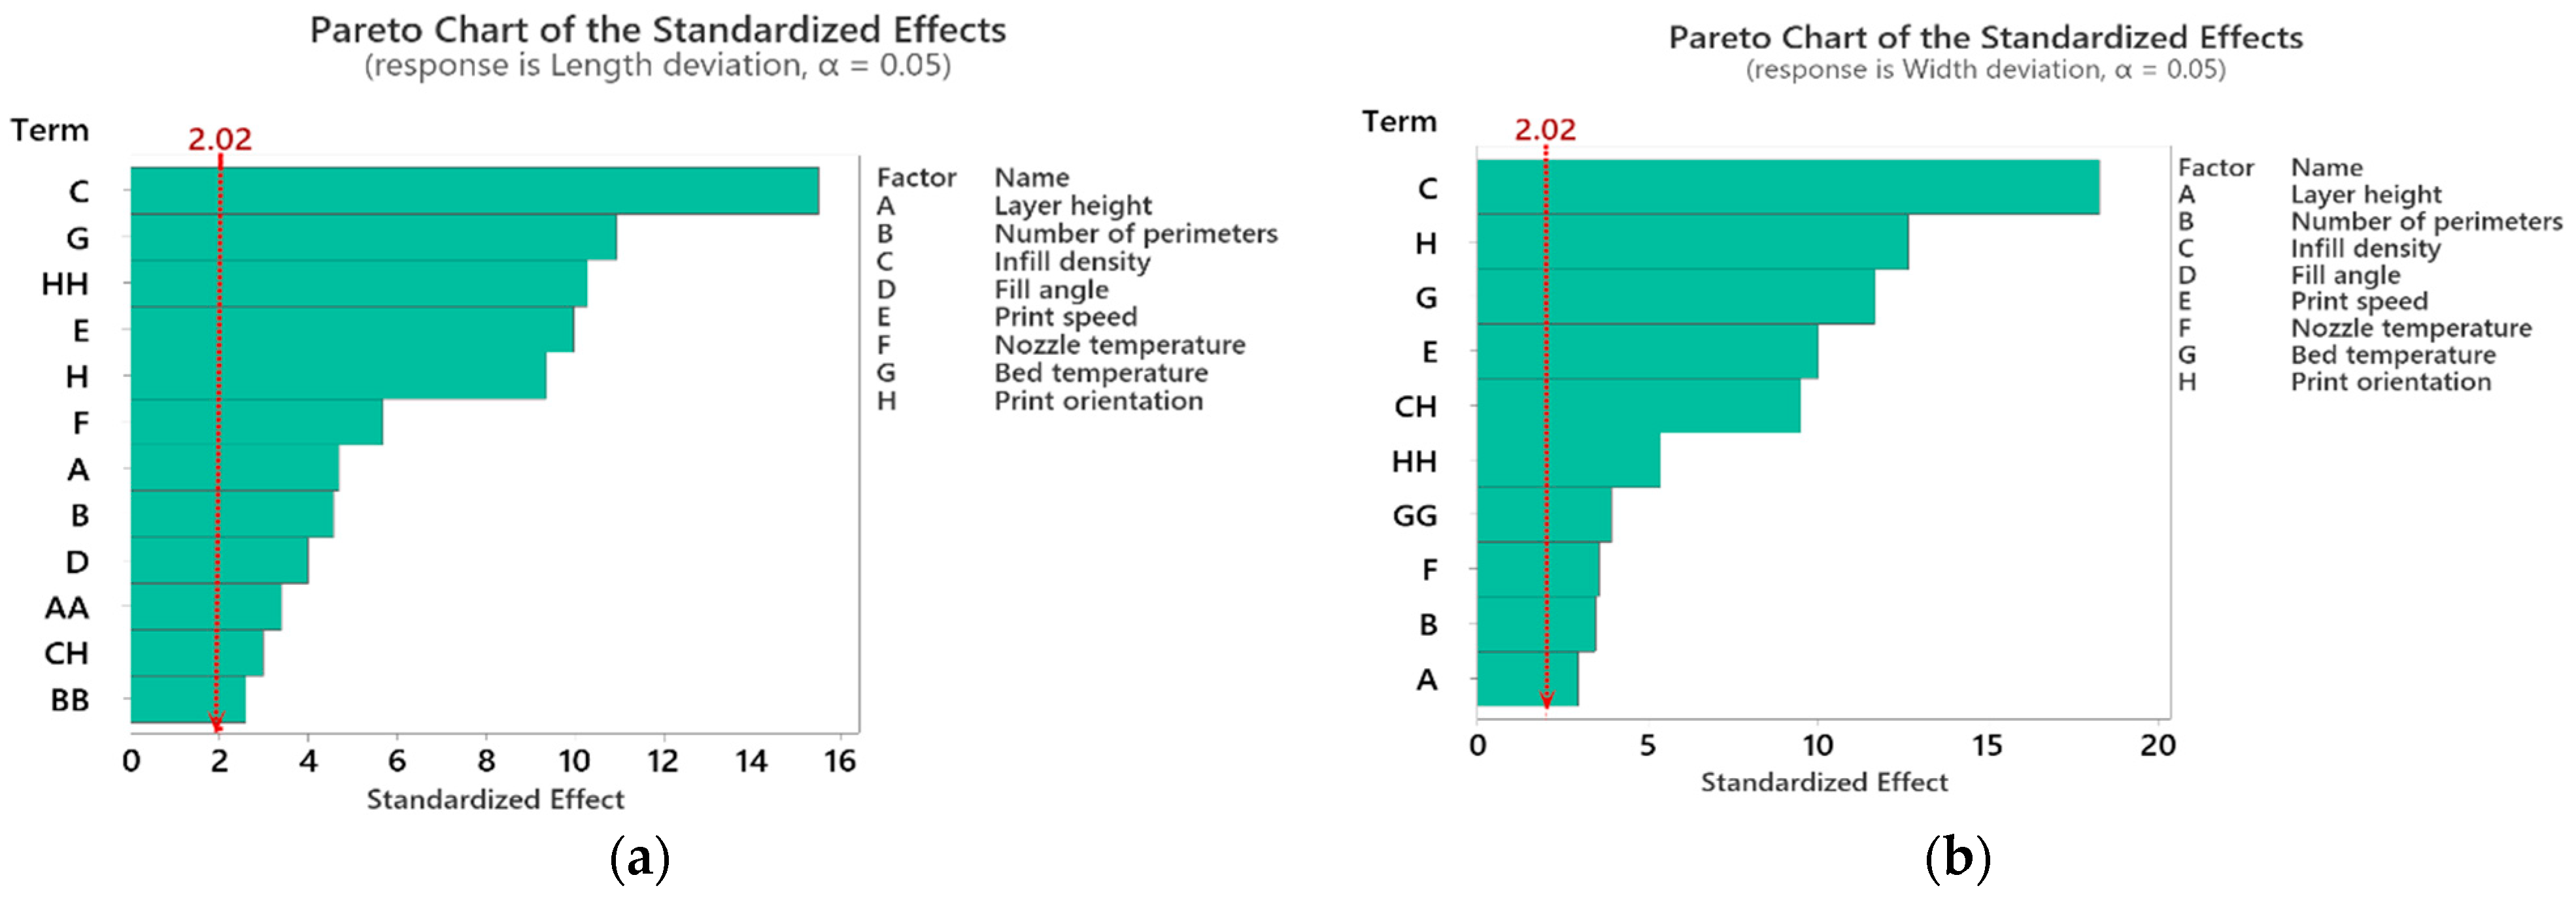Click the Width deviation subtitle text
The width and height of the screenshot is (2576, 905).
tap(1985, 70)
